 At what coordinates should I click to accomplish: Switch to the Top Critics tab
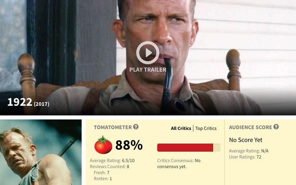(206, 128)
